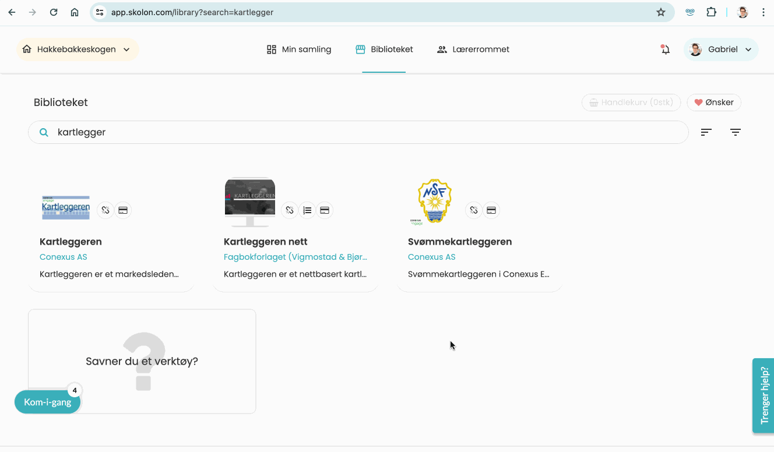The image size is (774, 452).
Task: Open the Kartleggeren title
Action: (x=71, y=242)
